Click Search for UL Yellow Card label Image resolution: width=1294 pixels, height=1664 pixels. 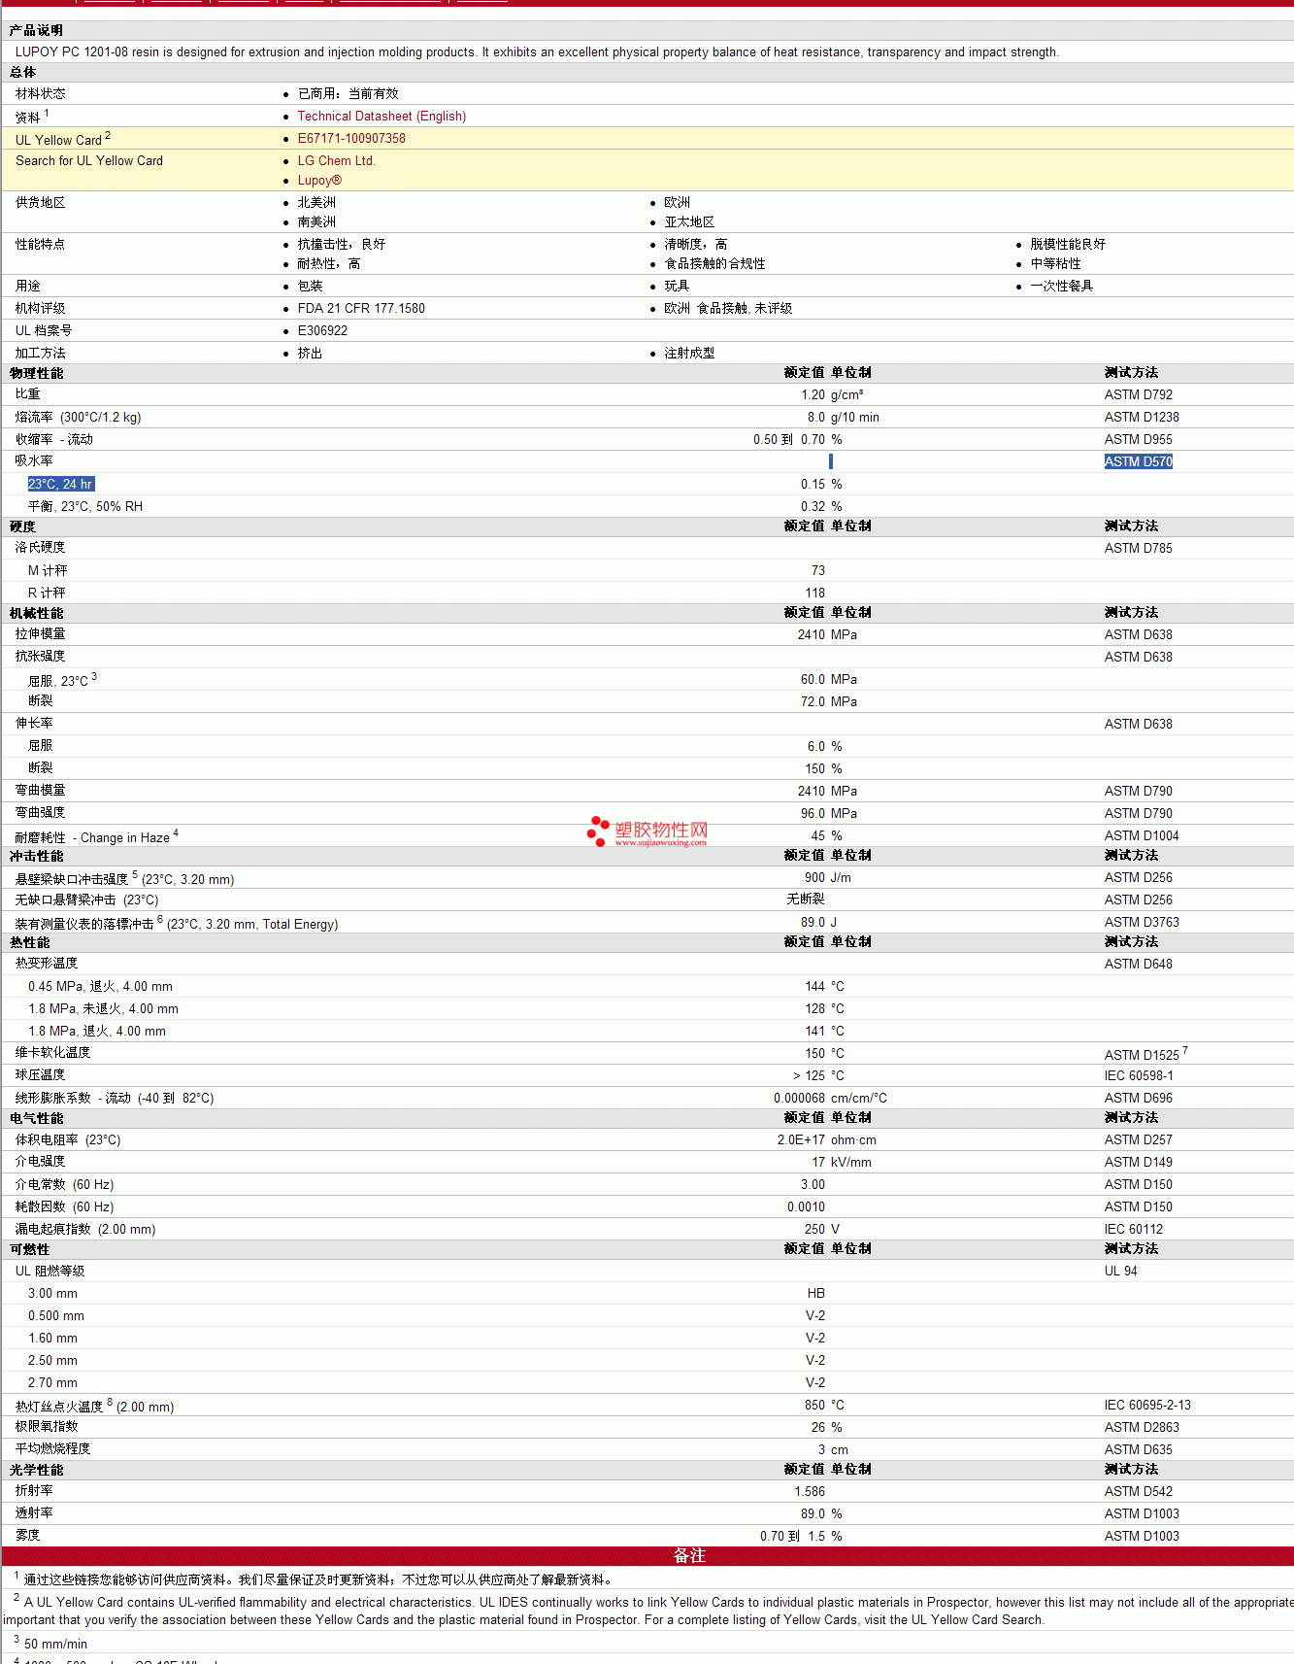pyautogui.click(x=89, y=160)
